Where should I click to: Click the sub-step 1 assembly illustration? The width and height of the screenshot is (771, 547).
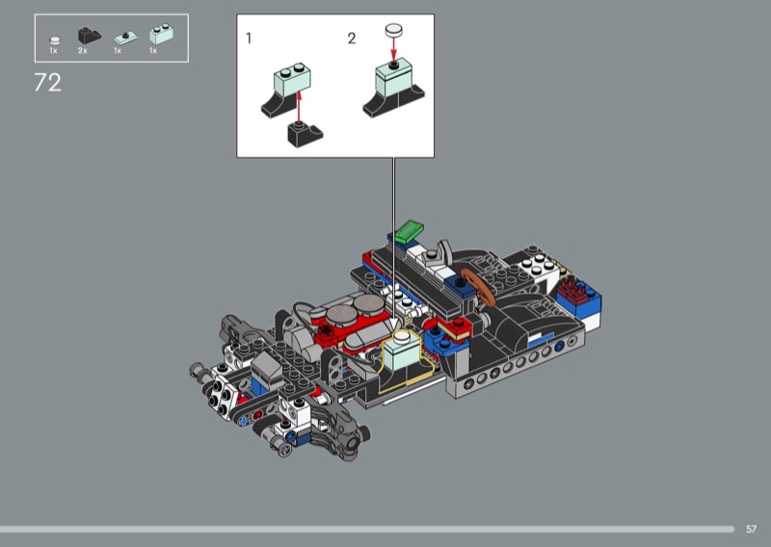(293, 101)
